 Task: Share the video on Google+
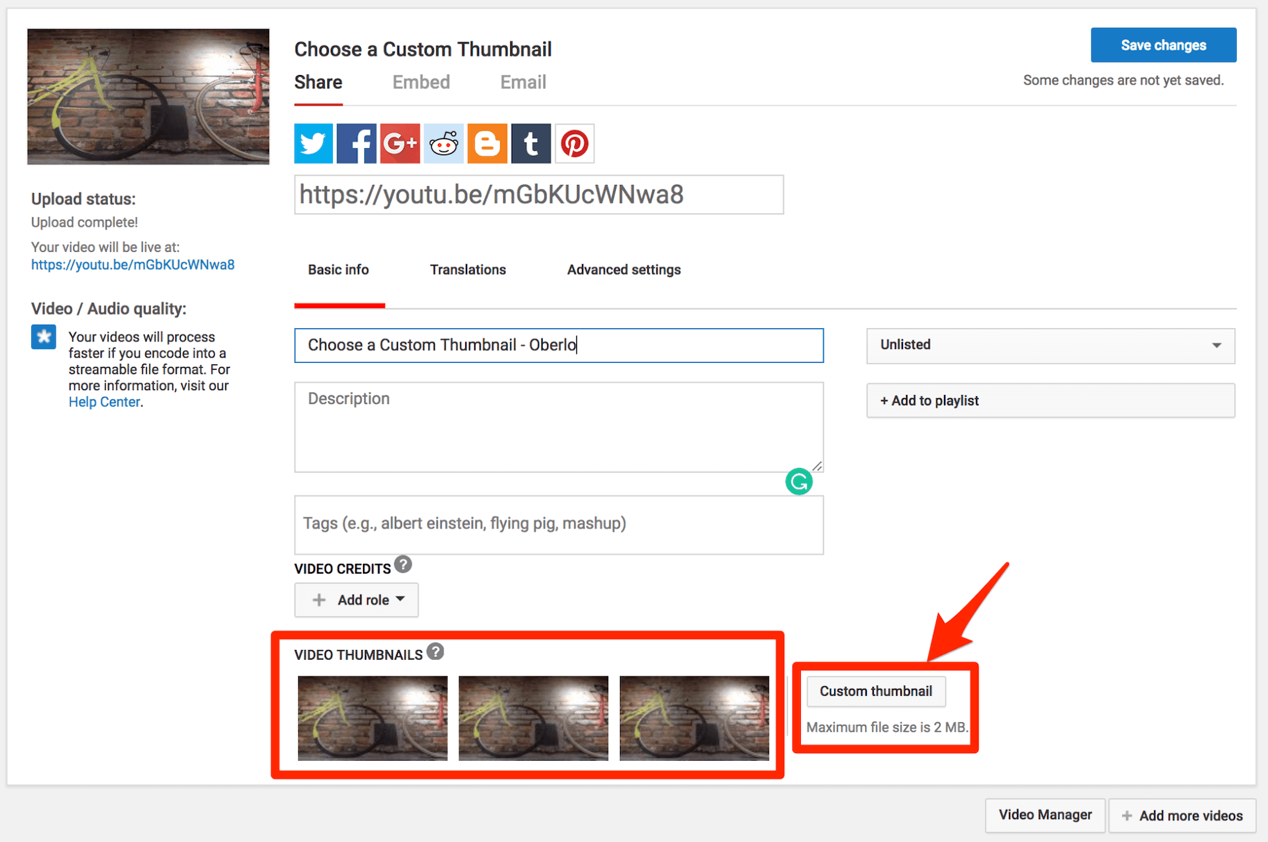point(400,143)
